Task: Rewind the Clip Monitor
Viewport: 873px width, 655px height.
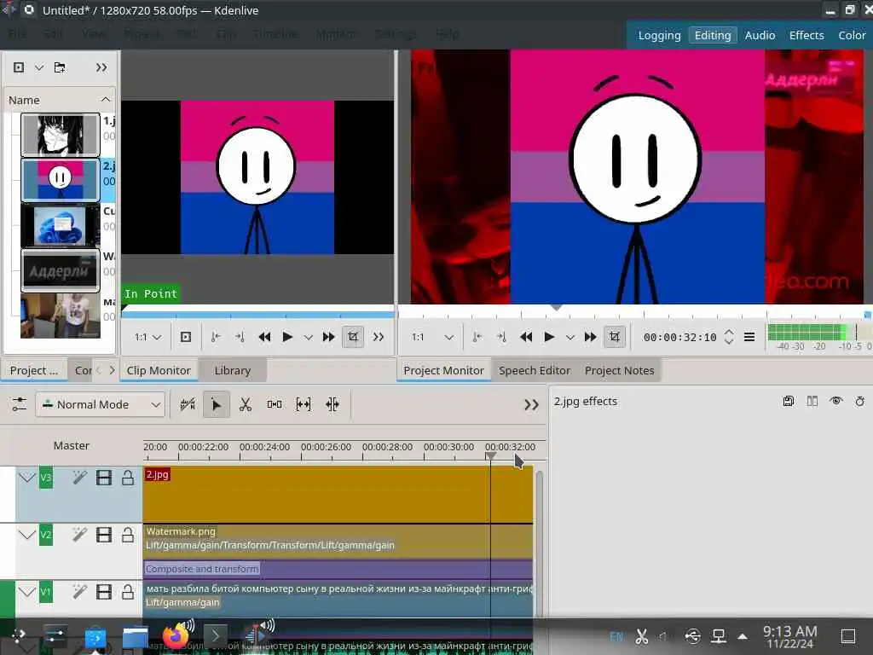Action: [264, 337]
